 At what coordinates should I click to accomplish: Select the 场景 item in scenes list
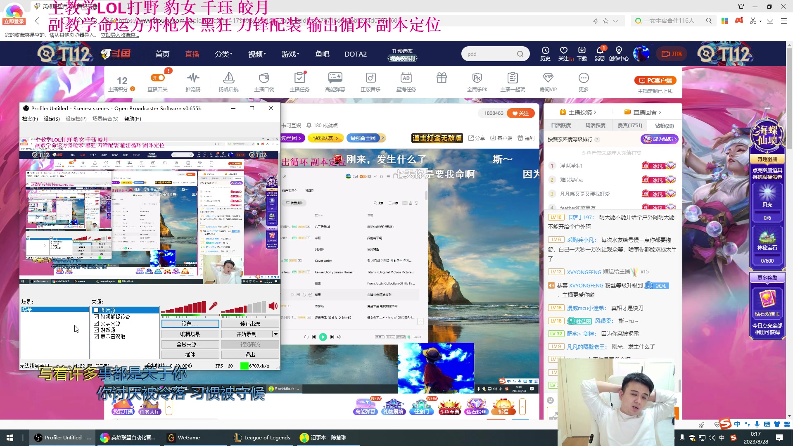55,309
